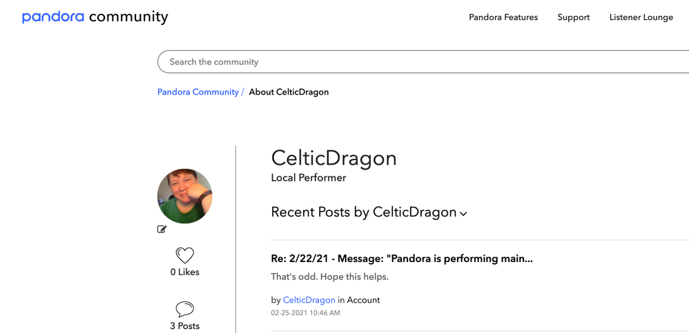Open the Account board link

pyautogui.click(x=363, y=300)
